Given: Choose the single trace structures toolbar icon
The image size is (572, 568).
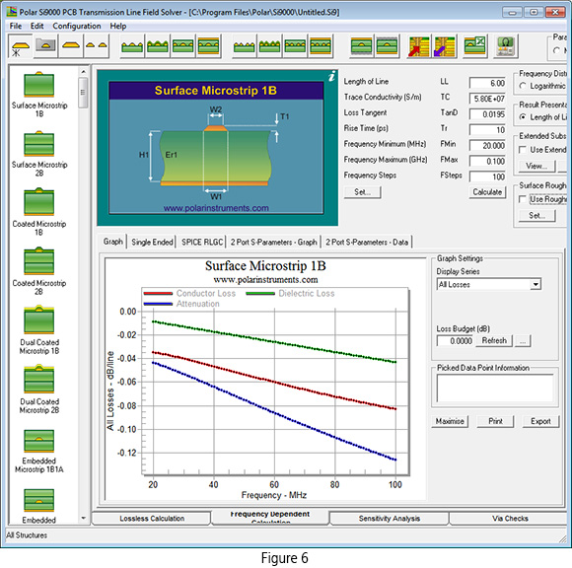Looking at the screenshot, I should click(x=71, y=46).
